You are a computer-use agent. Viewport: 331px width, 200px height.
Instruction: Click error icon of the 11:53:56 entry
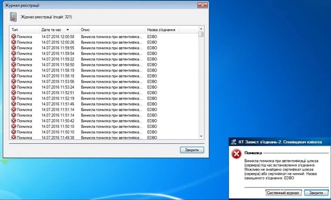14,81
